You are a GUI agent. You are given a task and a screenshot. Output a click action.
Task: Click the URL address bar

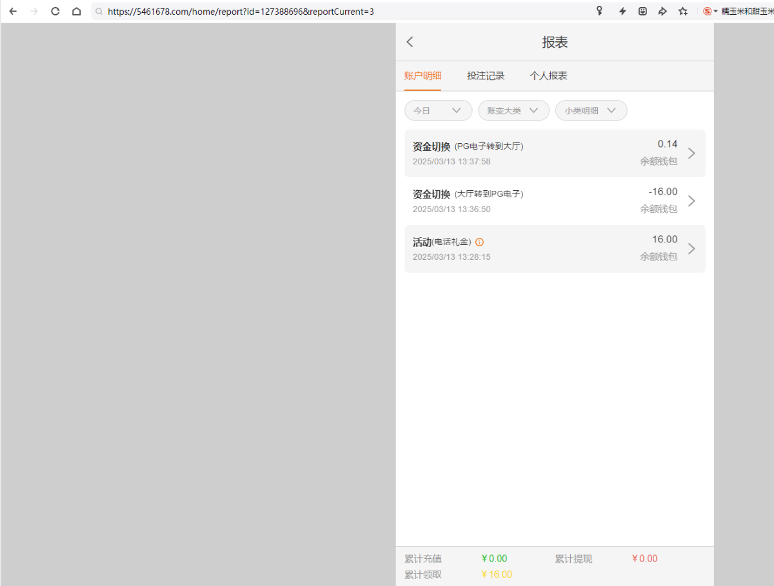[322, 11]
